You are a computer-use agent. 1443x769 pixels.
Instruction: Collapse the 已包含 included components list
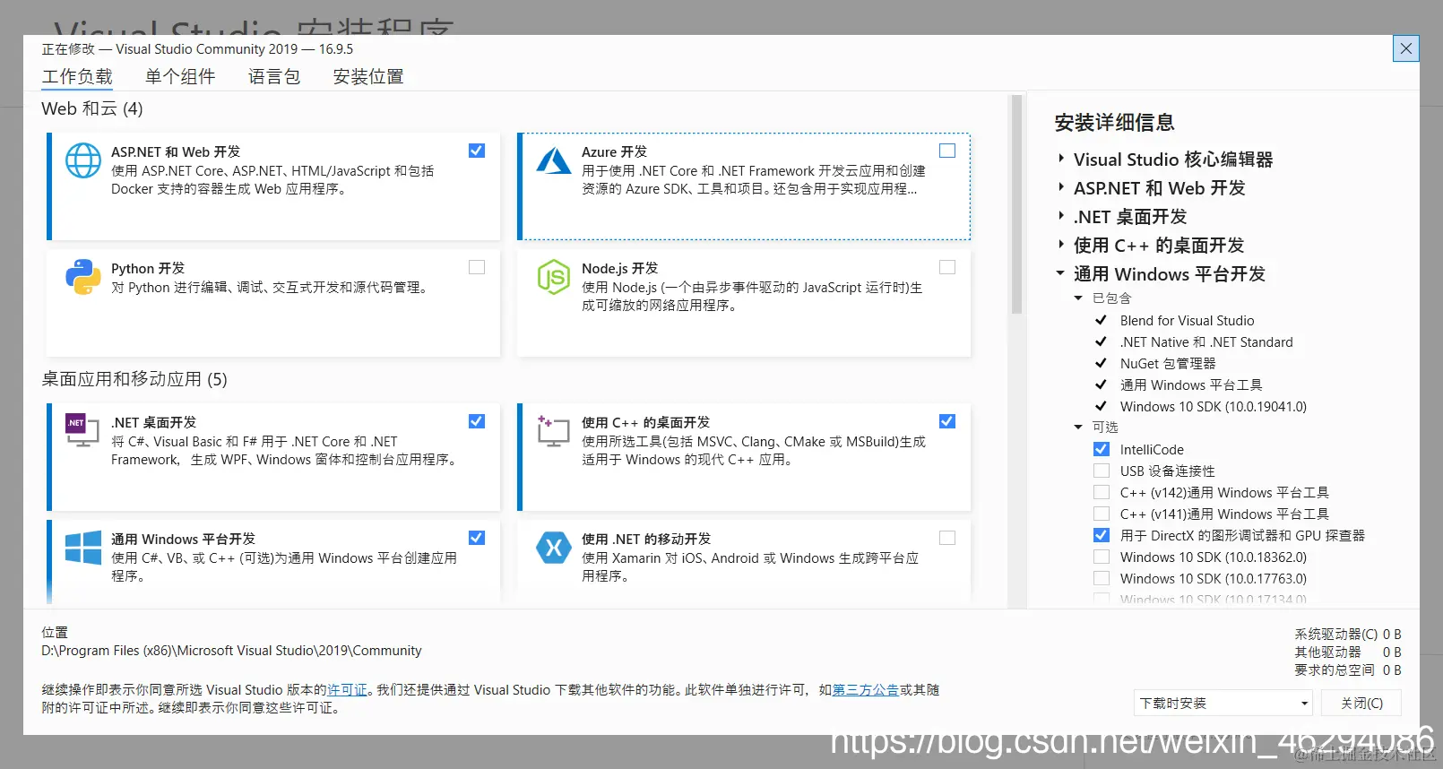click(x=1078, y=298)
